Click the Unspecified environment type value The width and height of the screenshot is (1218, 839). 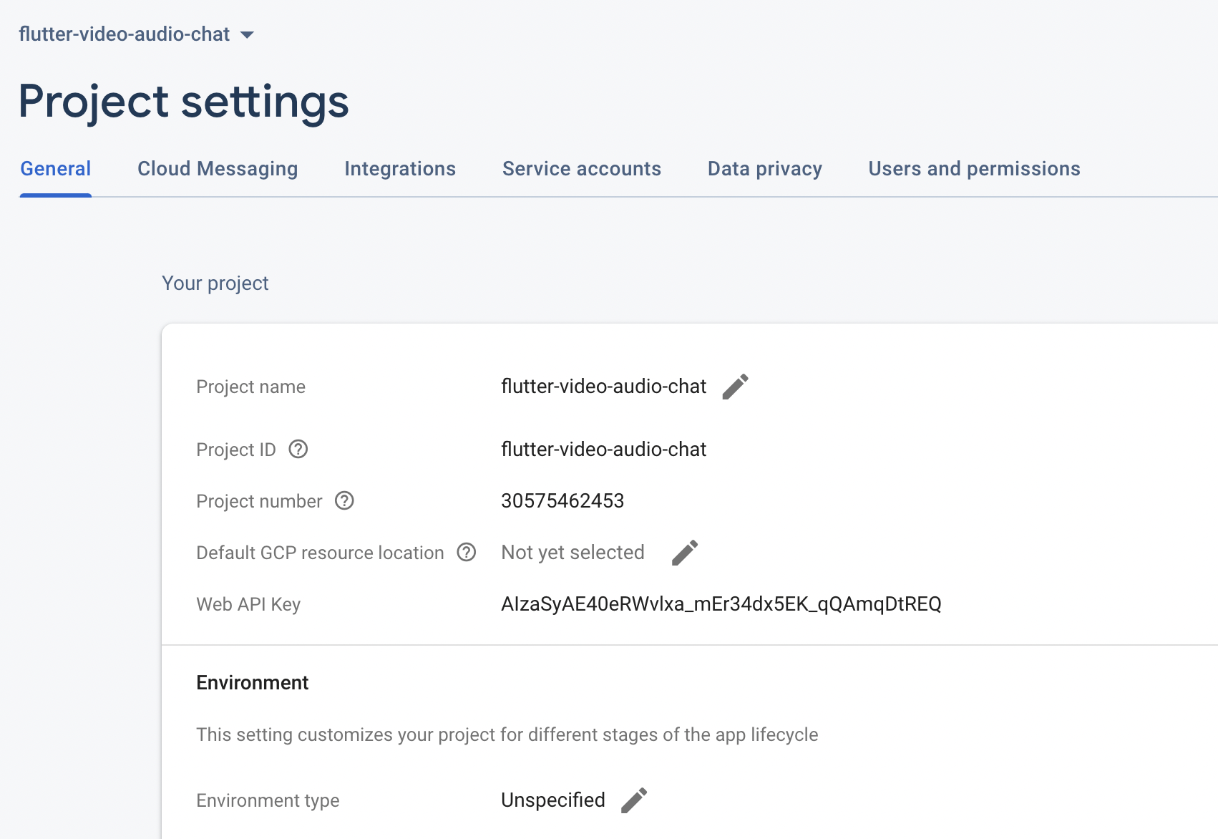point(553,800)
